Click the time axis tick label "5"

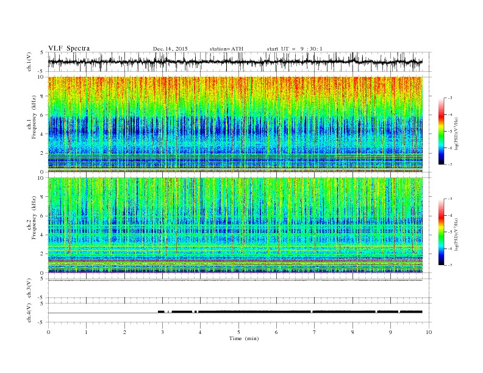click(x=238, y=332)
